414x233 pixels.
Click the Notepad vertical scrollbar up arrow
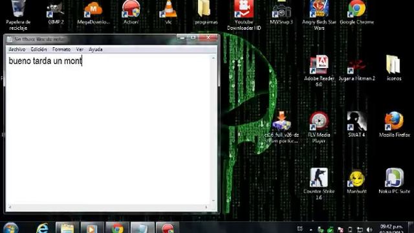tap(213, 58)
